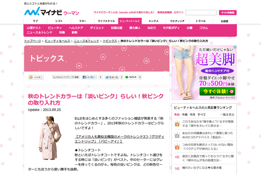Add to Yahoo! bookmarks button
The image size is (261, 174).
pos(66,77)
